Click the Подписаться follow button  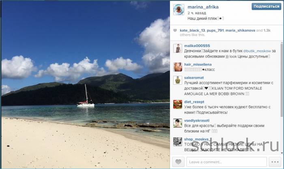coord(266,6)
